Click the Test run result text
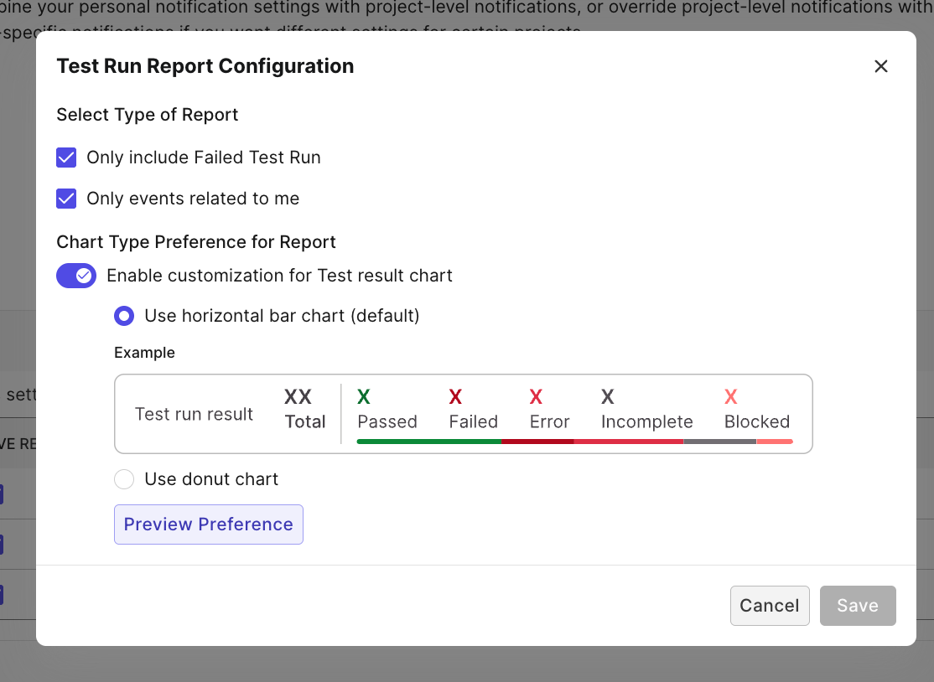934x682 pixels. pyautogui.click(x=194, y=414)
